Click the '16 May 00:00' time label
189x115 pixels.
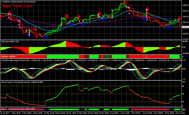click(x=60, y=113)
